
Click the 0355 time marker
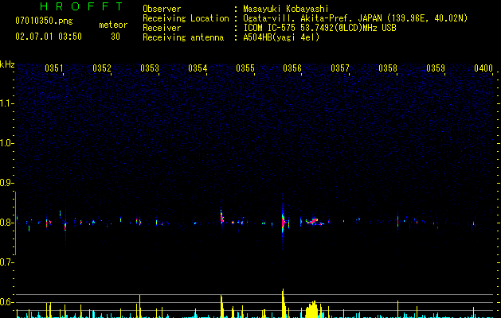coord(245,68)
